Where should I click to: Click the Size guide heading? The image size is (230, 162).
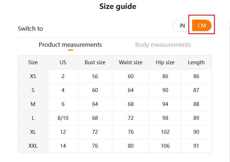118,6
